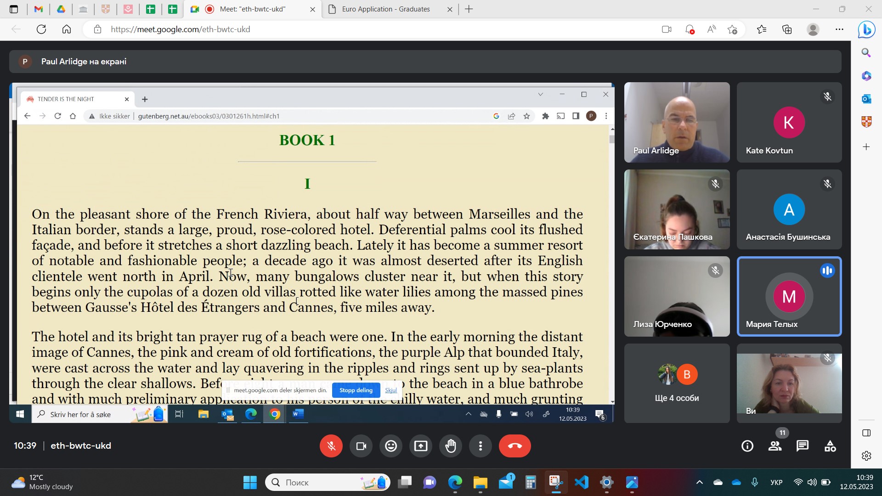Screen dimensions: 882x496
Task: Unmute the microphone in Meet controls
Action: [331, 446]
